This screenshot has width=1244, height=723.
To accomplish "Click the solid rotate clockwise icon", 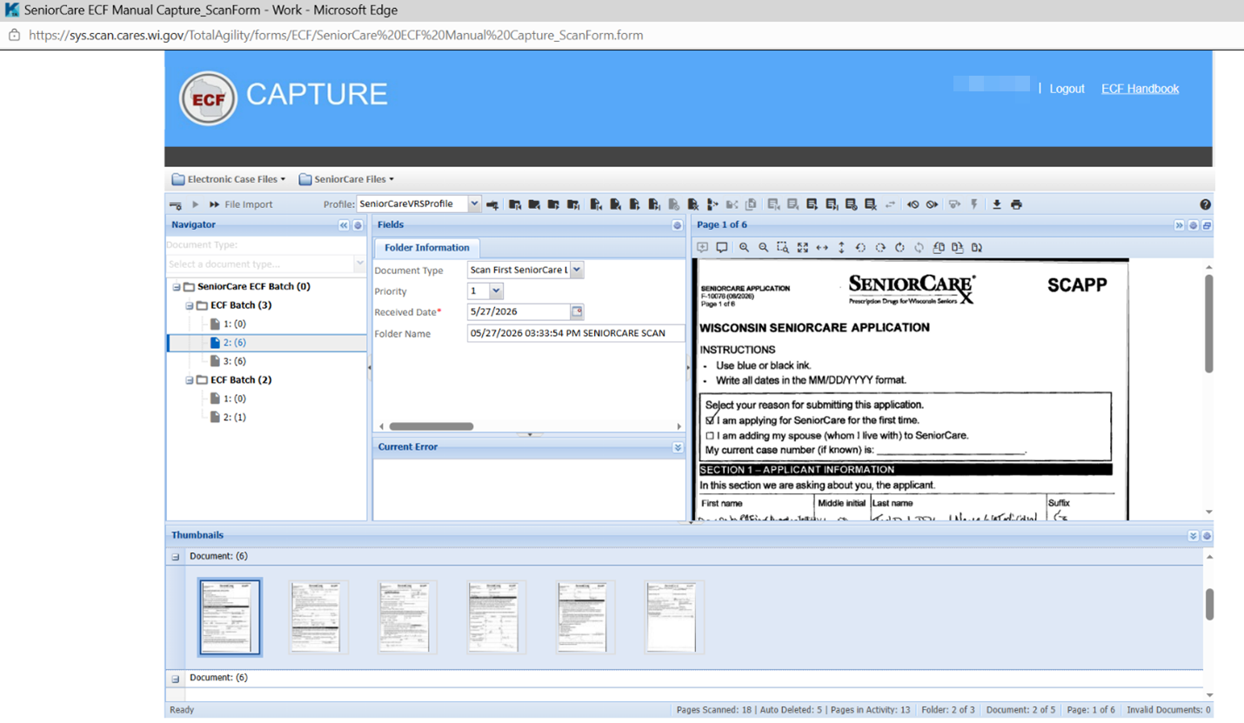I will tap(900, 247).
